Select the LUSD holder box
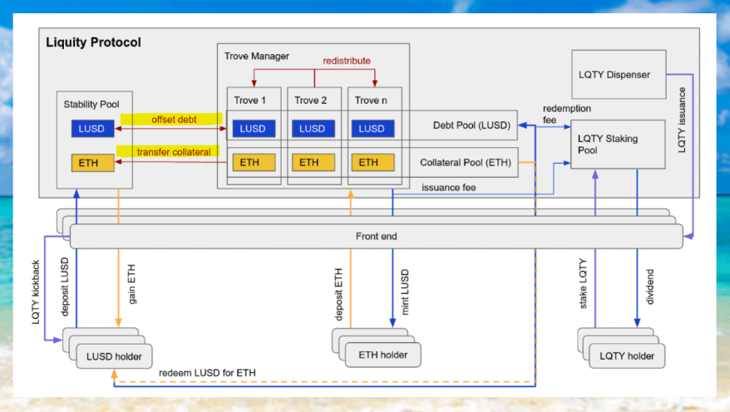Screen dimensions: 730x412 tap(115, 356)
